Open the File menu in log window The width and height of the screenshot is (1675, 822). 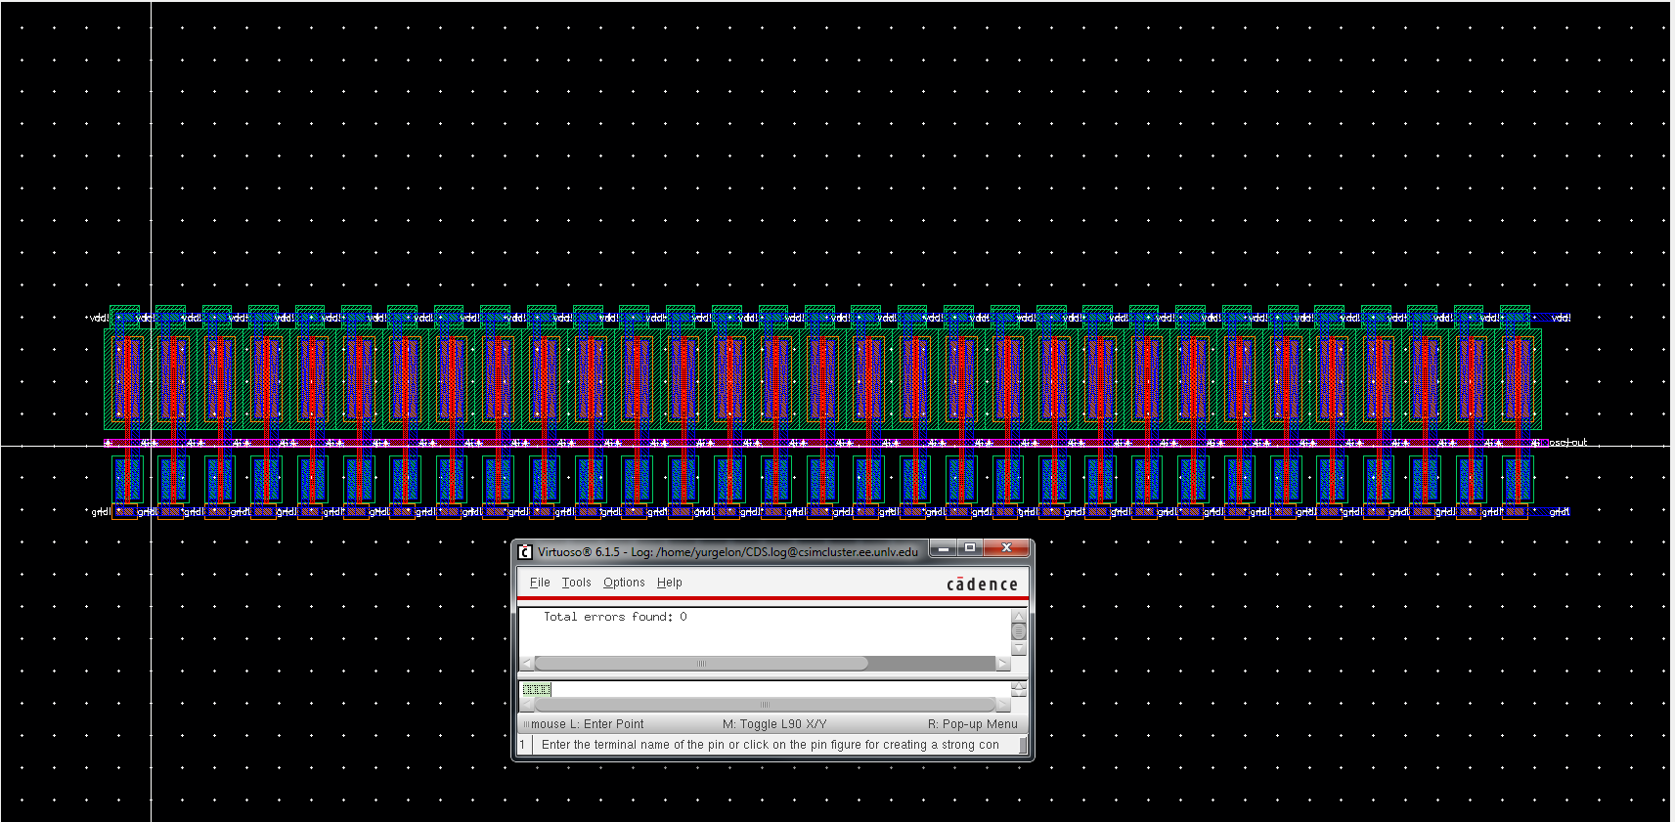(x=540, y=583)
